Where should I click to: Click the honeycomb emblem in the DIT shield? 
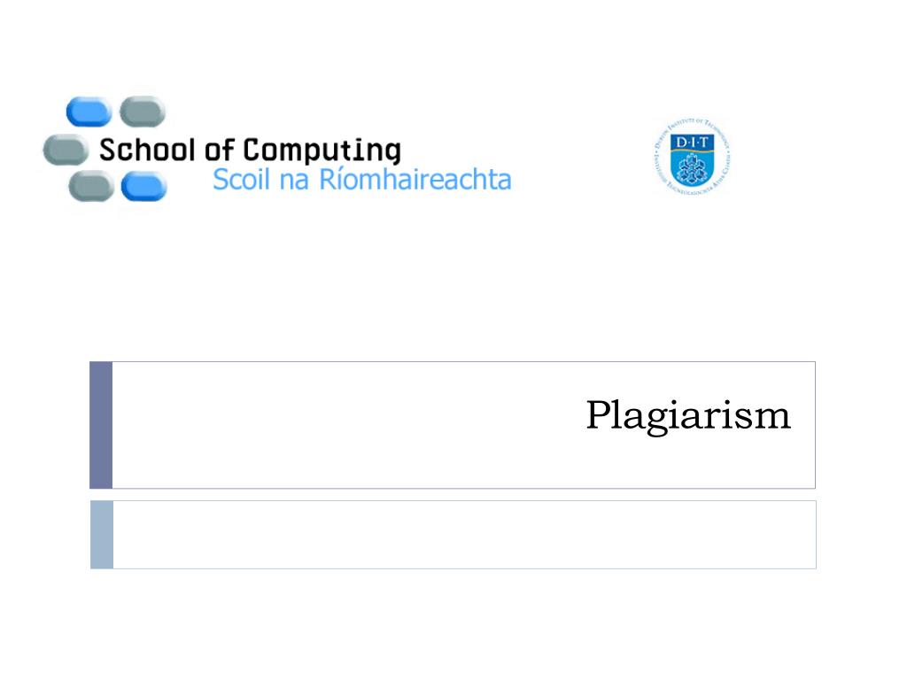point(692,168)
